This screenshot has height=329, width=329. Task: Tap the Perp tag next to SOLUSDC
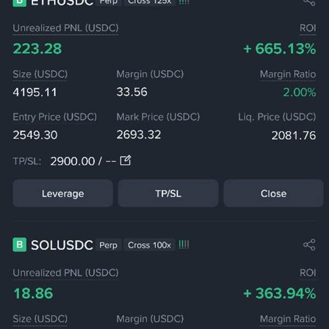click(108, 245)
